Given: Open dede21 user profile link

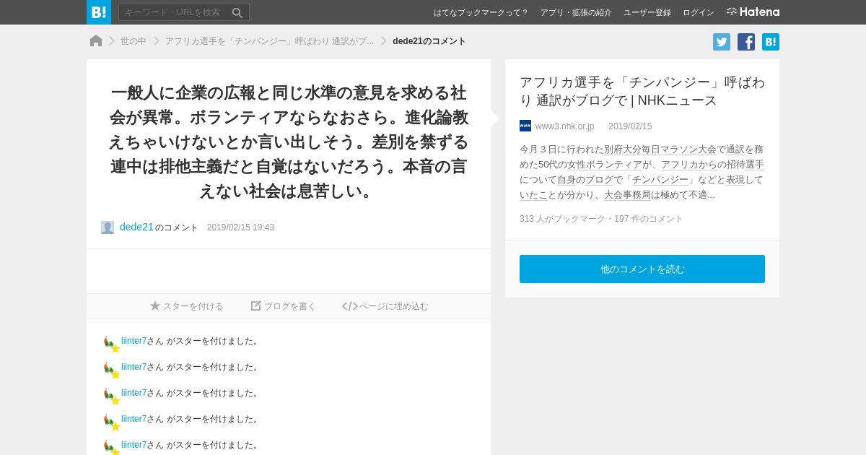Looking at the screenshot, I should 136,227.
